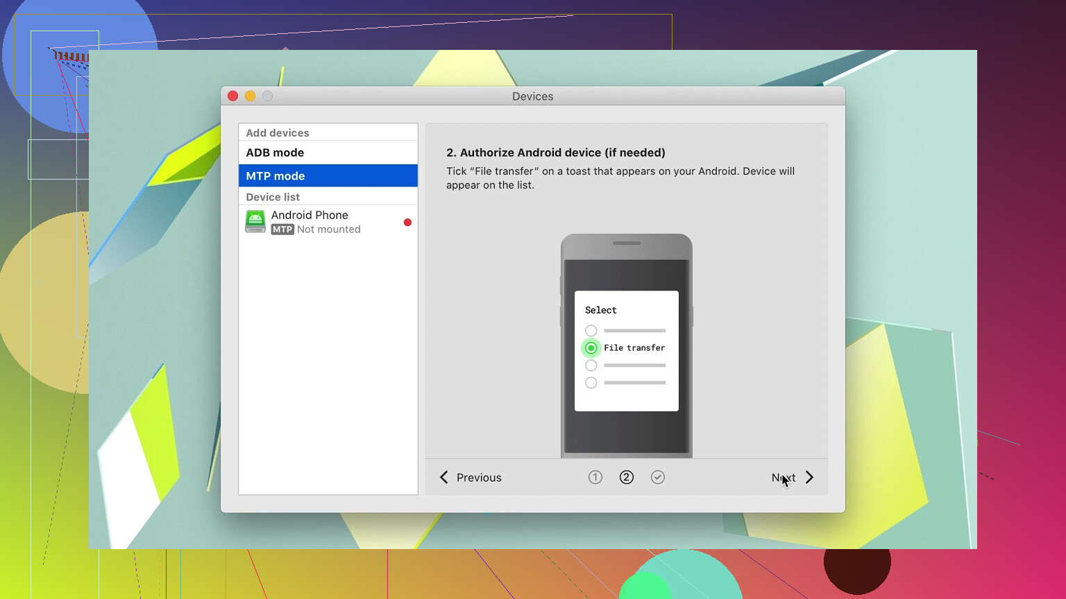Click the 'Device list' section header
Viewport: 1066px width, 599px height.
tap(273, 197)
